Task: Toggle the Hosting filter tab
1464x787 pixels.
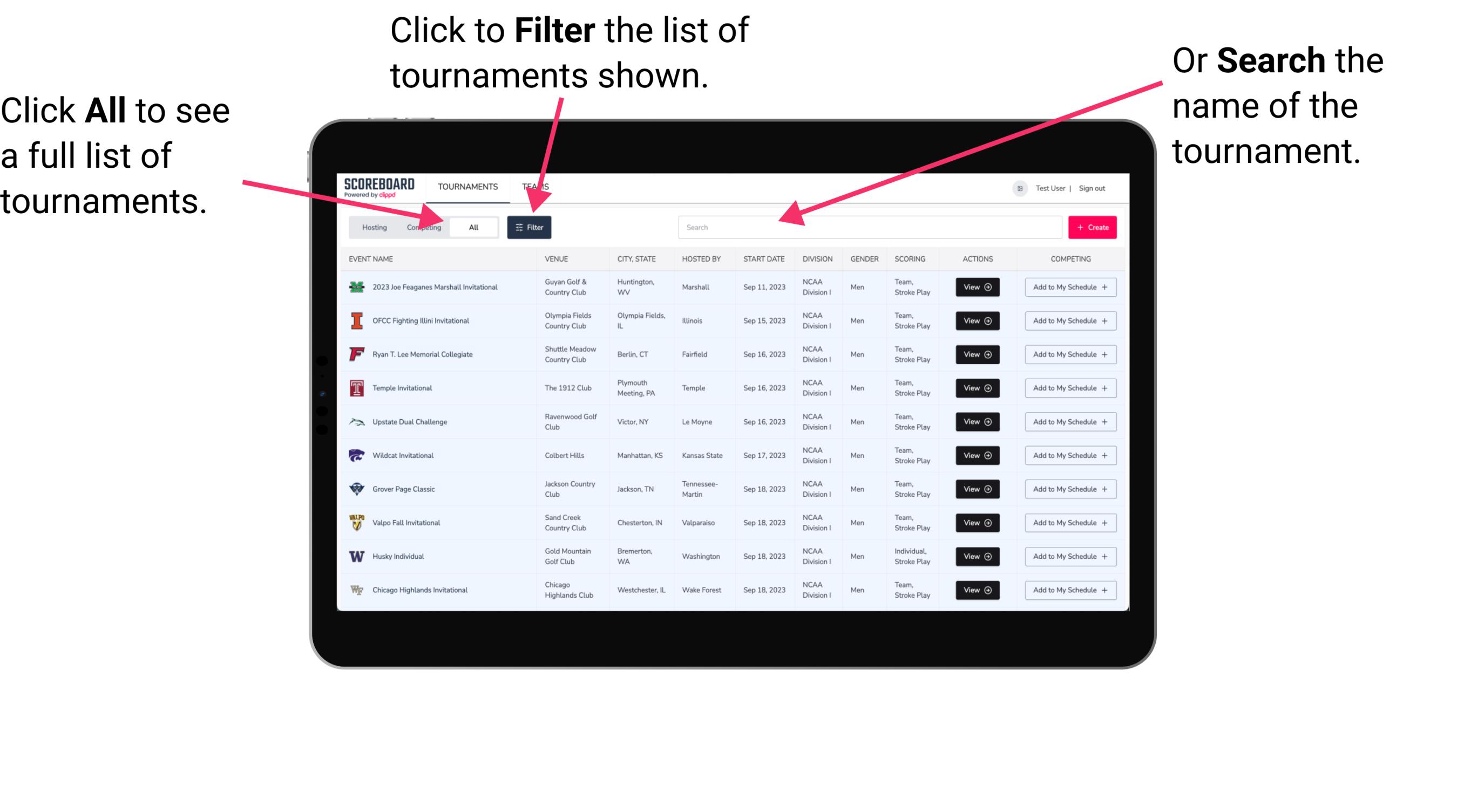Action: [x=372, y=227]
